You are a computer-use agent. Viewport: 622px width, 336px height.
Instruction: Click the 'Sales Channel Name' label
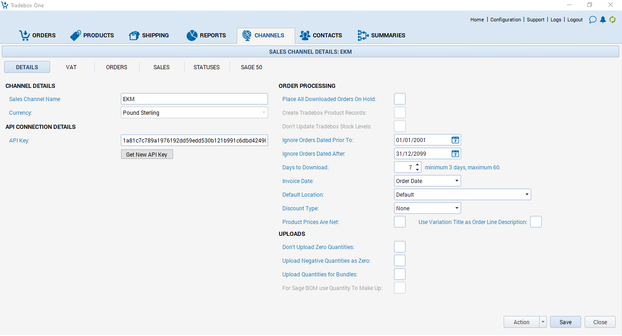click(x=35, y=99)
